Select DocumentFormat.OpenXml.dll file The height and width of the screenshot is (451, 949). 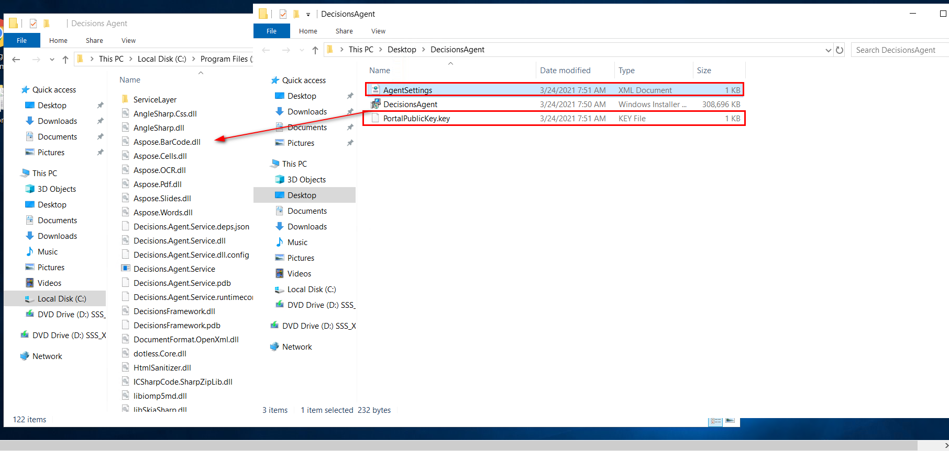(x=186, y=339)
